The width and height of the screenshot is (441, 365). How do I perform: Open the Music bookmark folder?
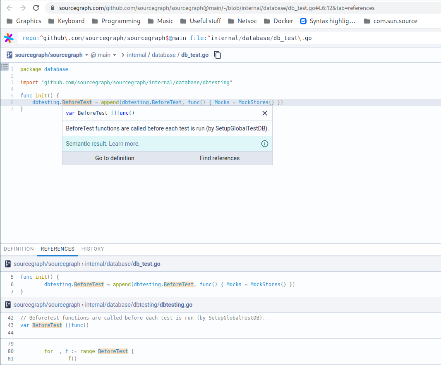pos(161,21)
